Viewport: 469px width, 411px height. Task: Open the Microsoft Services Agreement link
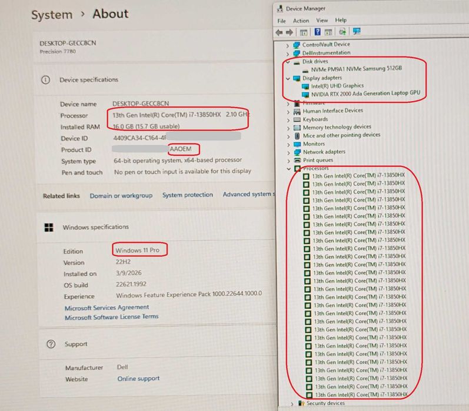(x=107, y=308)
